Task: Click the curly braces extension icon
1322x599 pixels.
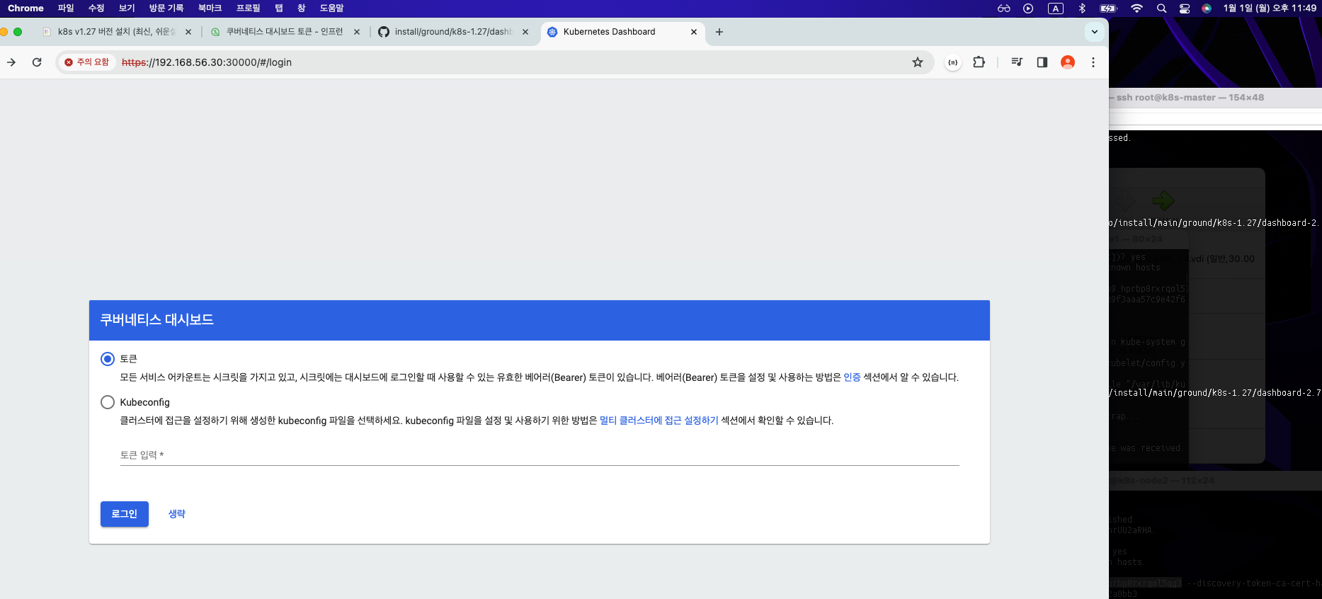Action: 953,62
